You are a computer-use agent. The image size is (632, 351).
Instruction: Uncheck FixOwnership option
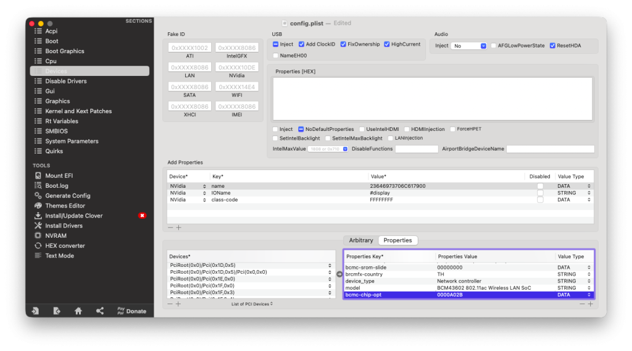343,44
